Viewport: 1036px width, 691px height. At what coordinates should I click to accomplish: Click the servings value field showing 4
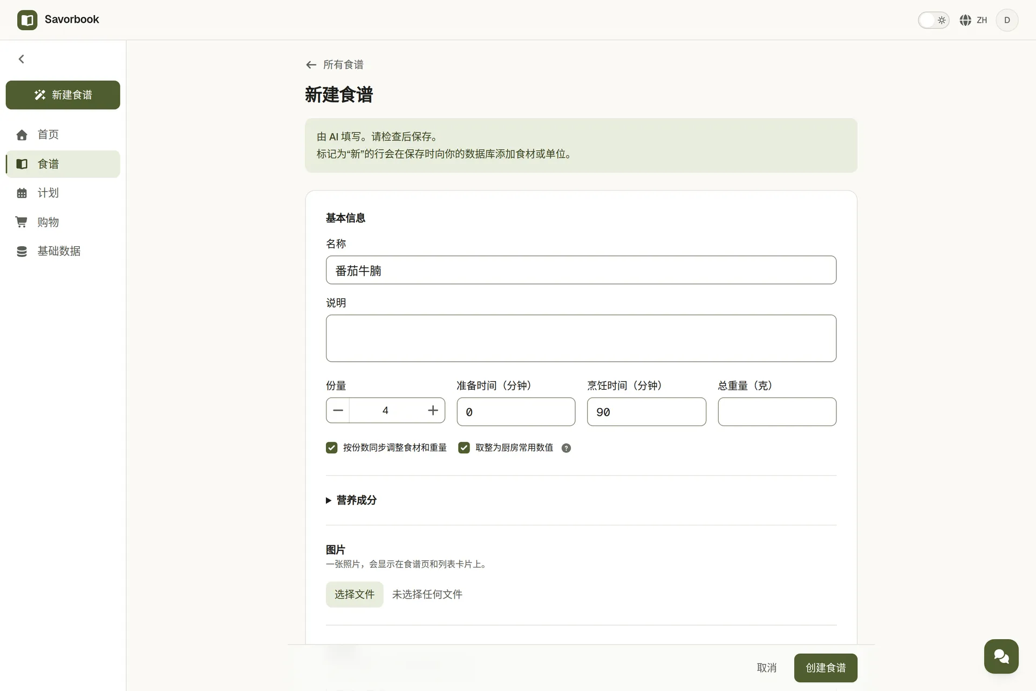click(x=385, y=410)
